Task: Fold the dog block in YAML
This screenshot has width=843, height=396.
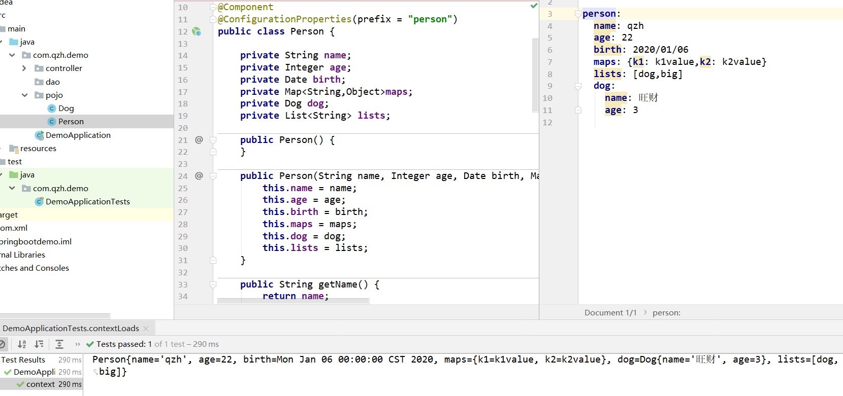Action: pyautogui.click(x=578, y=86)
